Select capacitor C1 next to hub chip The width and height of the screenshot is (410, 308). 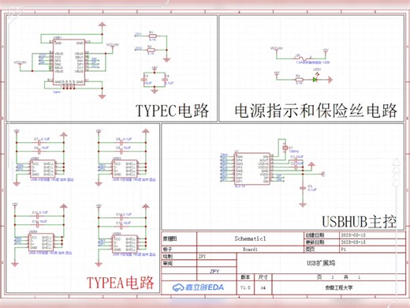(296, 160)
